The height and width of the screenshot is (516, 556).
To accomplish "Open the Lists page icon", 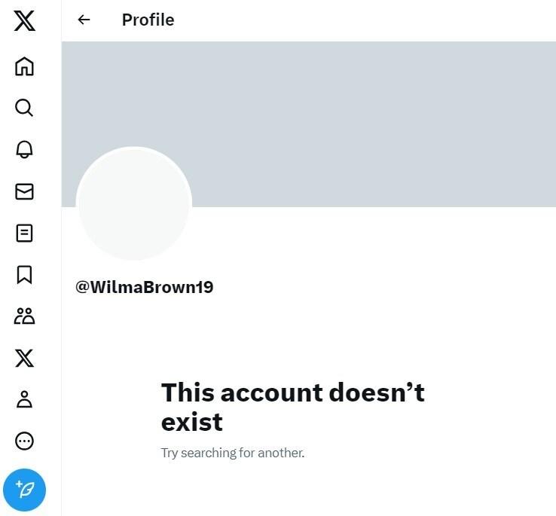I will pos(24,234).
